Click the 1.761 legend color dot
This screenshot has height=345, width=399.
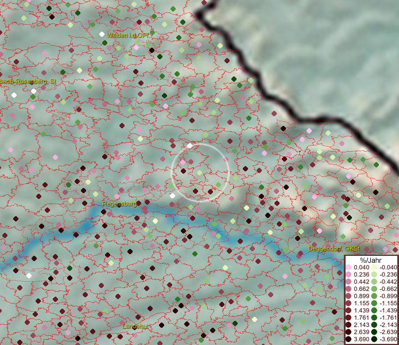(x=348, y=318)
